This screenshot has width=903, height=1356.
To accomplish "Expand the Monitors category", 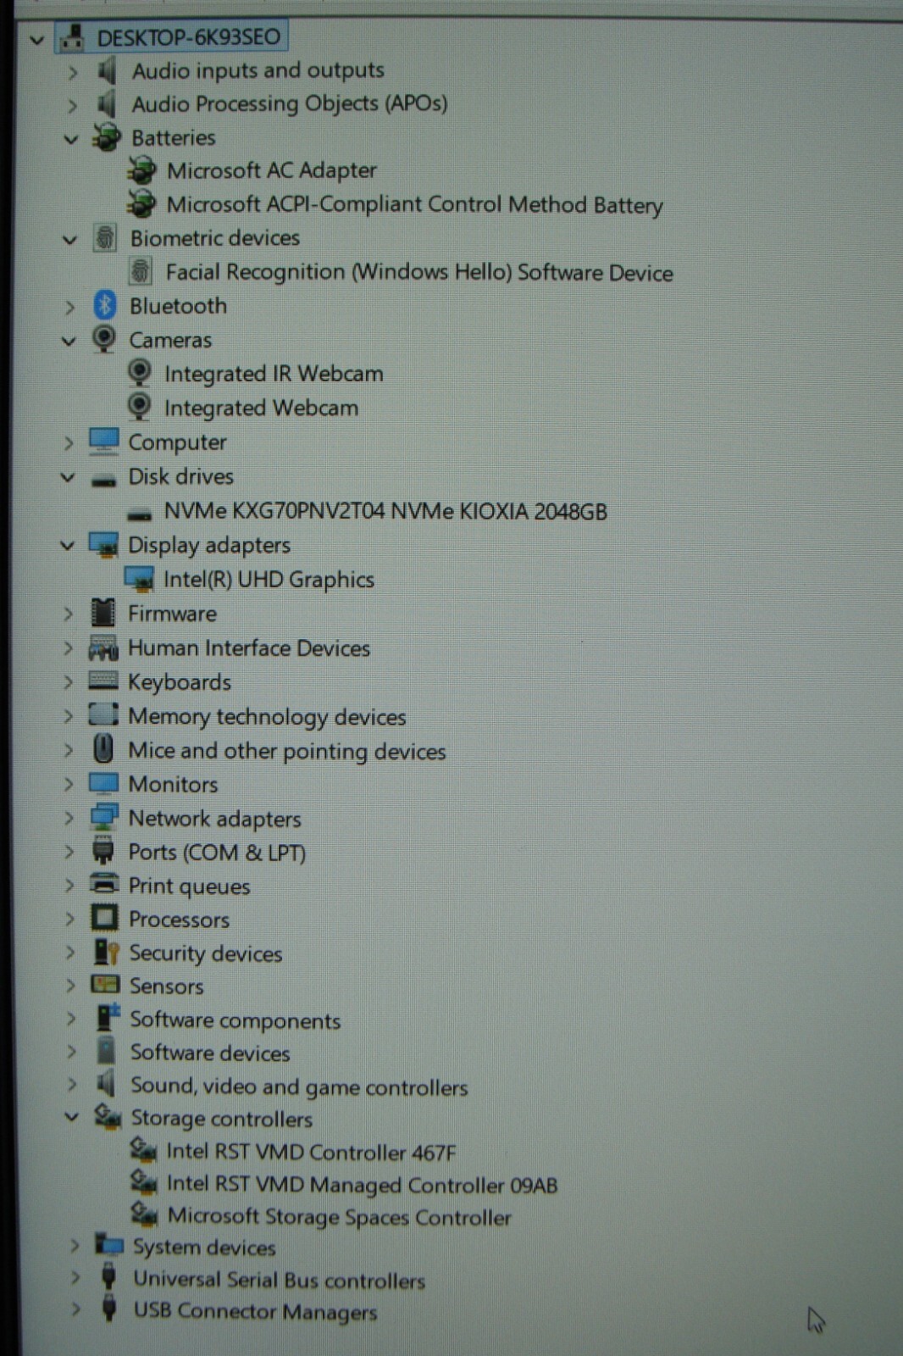I will coord(69,785).
